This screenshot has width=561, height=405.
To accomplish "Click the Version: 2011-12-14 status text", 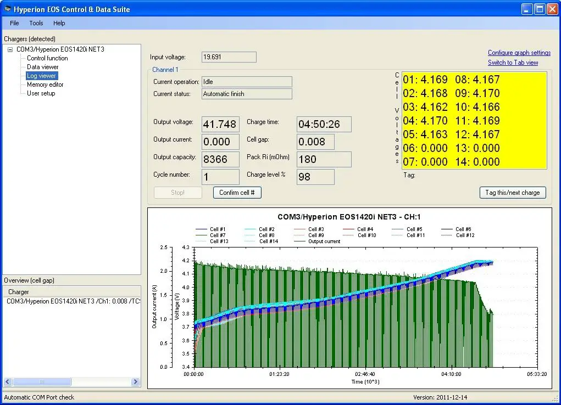I will [440, 397].
